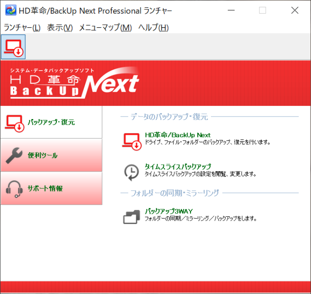Click the HD革命 BackUp Next banner logo
The height and width of the screenshot is (294, 311).
pos(74,83)
